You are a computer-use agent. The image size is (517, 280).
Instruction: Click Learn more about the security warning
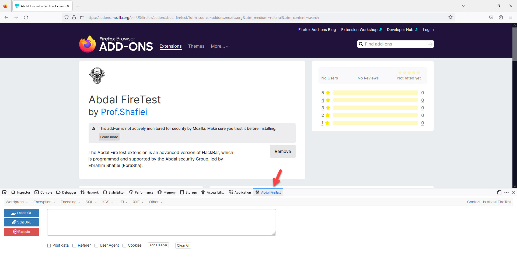[109, 137]
